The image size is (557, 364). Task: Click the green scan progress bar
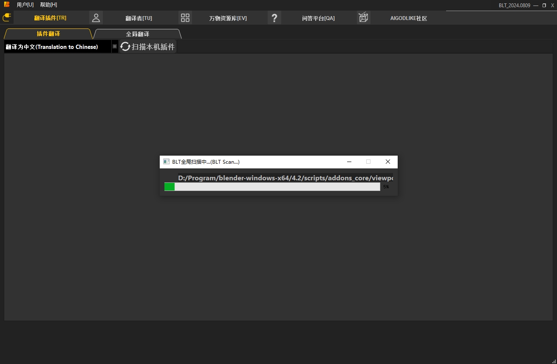[x=272, y=187]
